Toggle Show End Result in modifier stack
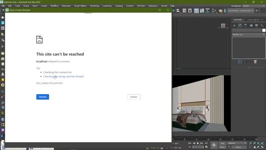Screen dimensions: 266x150 point(240,62)
